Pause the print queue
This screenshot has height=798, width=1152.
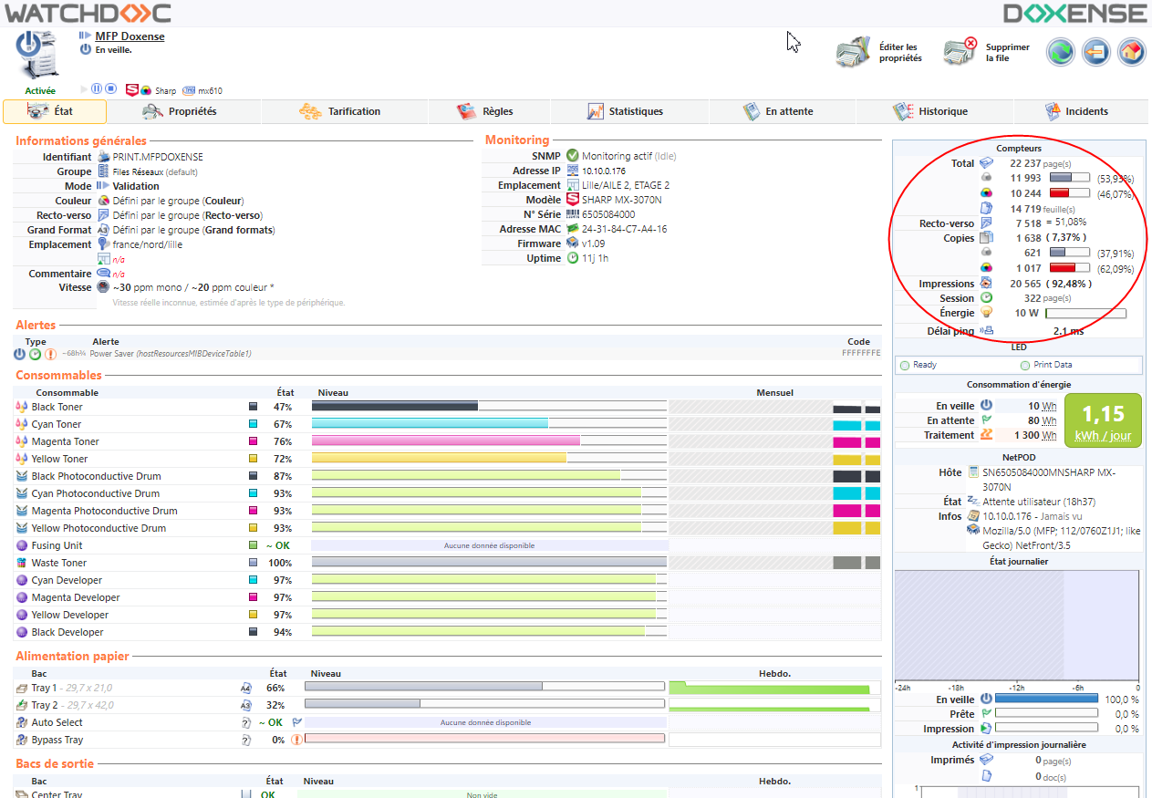click(x=97, y=89)
